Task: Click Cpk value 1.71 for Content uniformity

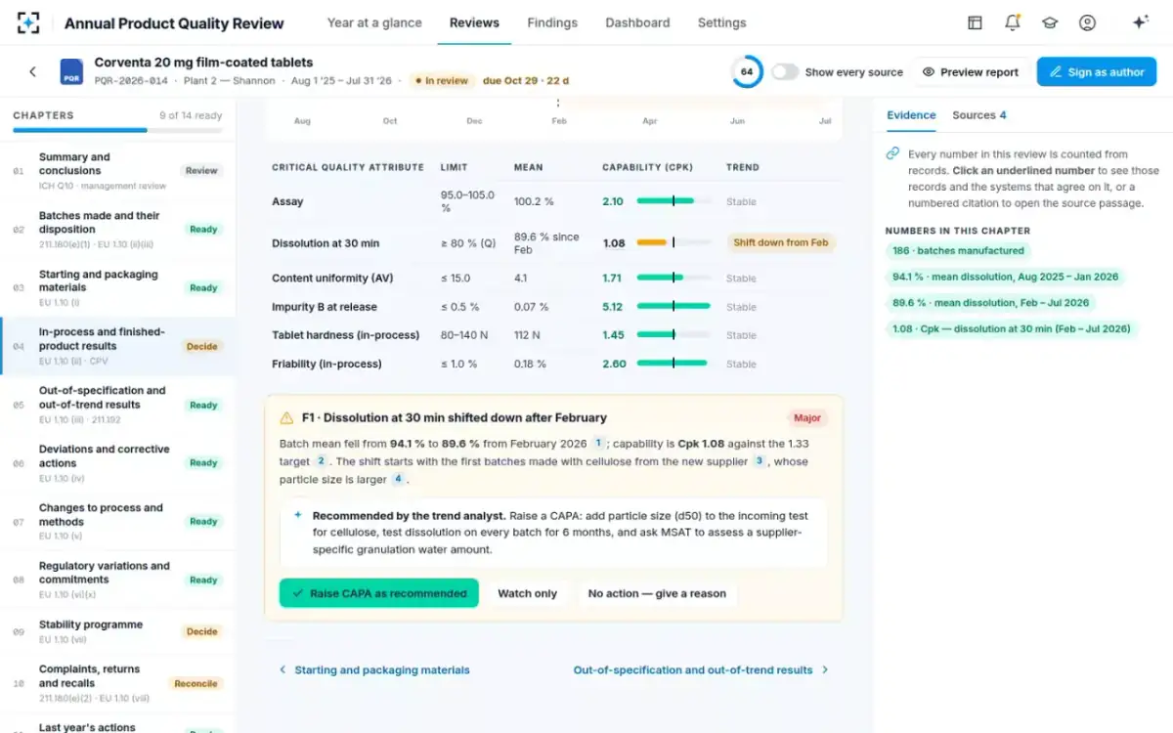Action: tap(613, 279)
